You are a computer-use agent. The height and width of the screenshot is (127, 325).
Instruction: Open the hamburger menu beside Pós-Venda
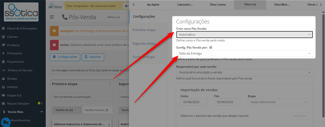point(52,17)
